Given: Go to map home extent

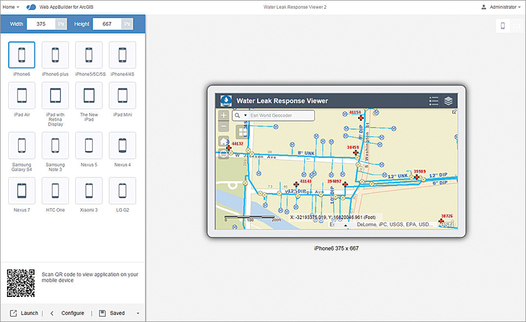Looking at the screenshot, I should (x=223, y=141).
